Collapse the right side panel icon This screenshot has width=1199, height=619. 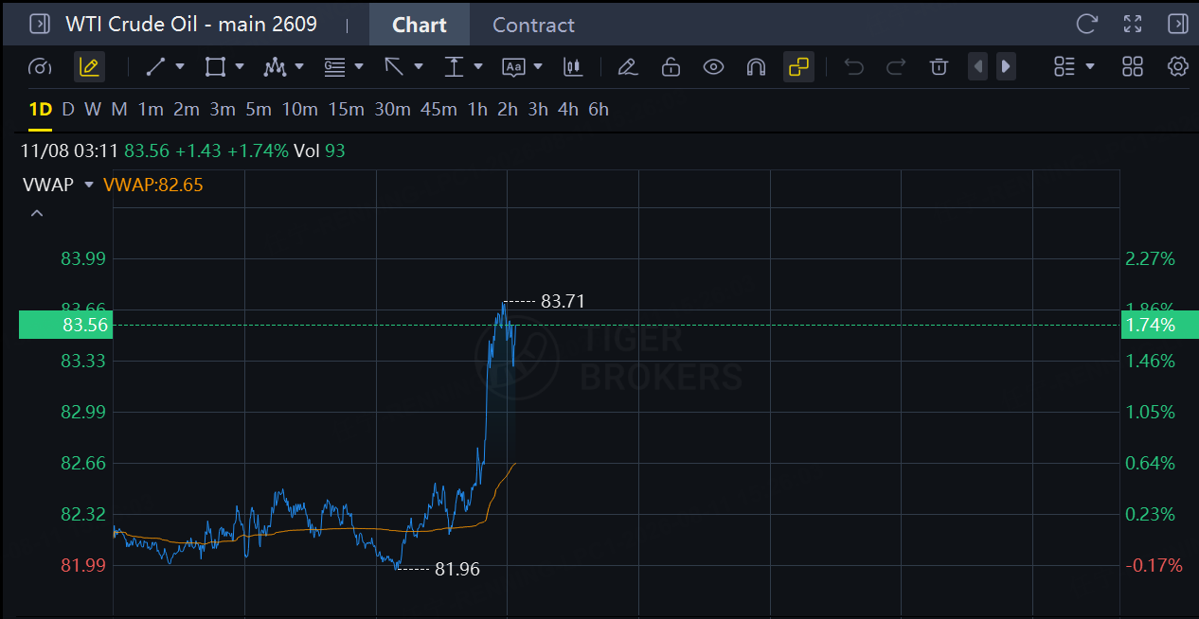pos(1177,24)
